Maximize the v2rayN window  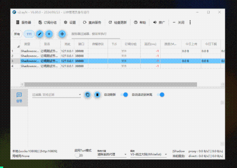tap(209, 12)
